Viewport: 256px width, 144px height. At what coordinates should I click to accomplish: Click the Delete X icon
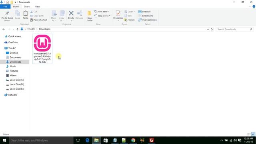pyautogui.click(x=71, y=13)
